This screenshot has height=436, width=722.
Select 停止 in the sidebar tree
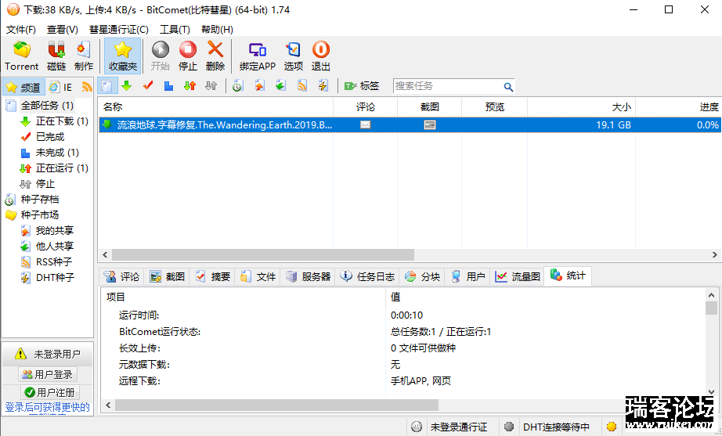(x=45, y=184)
